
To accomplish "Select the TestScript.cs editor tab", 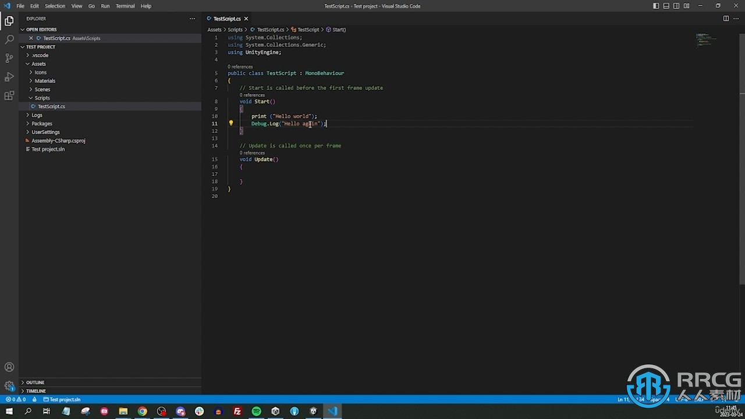I will click(227, 19).
